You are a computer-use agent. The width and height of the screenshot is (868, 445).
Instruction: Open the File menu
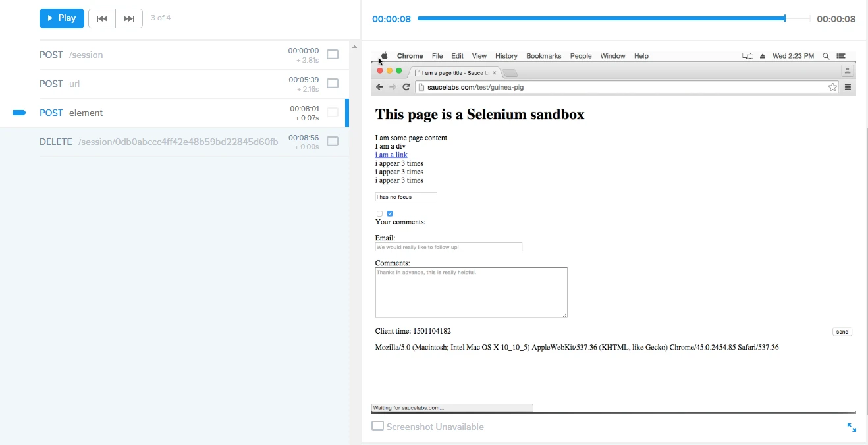[x=437, y=56]
